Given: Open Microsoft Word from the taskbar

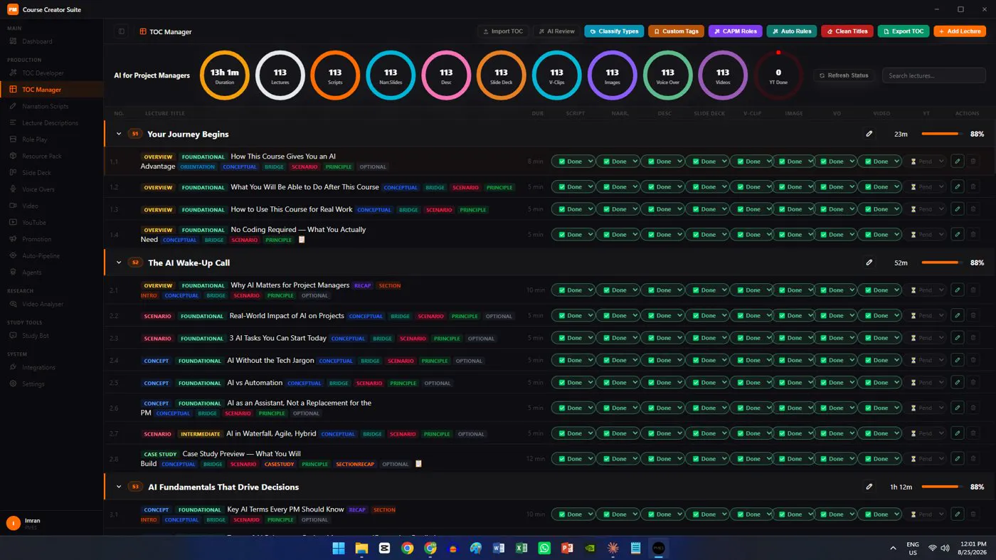Looking at the screenshot, I should pos(499,548).
